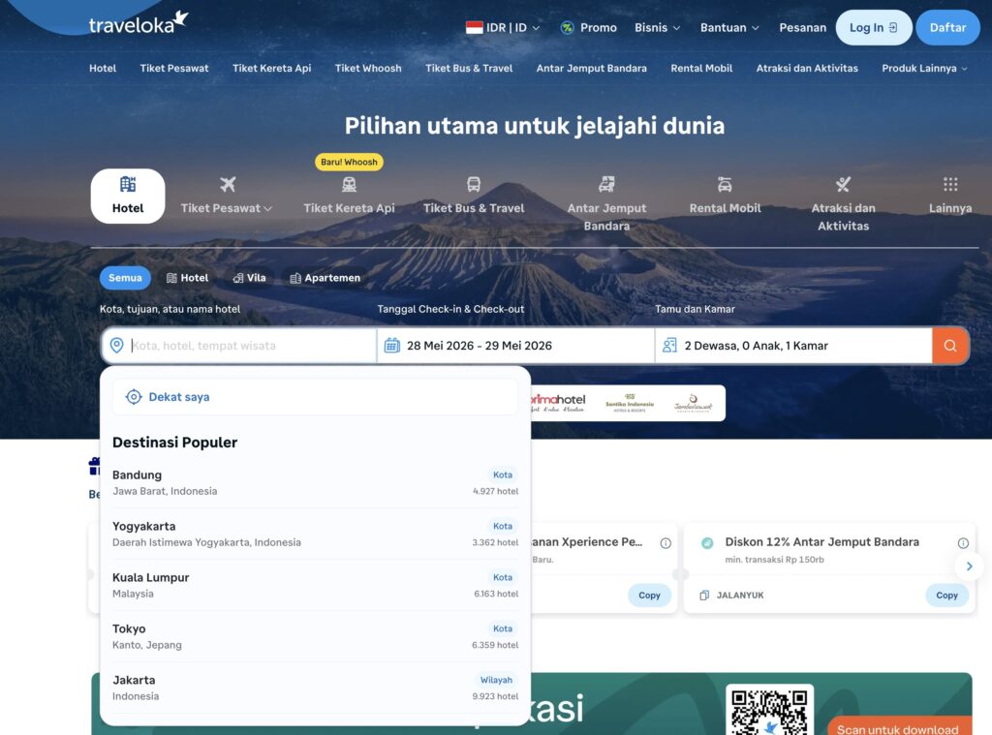Click the Indonesian flag icon

point(475,28)
